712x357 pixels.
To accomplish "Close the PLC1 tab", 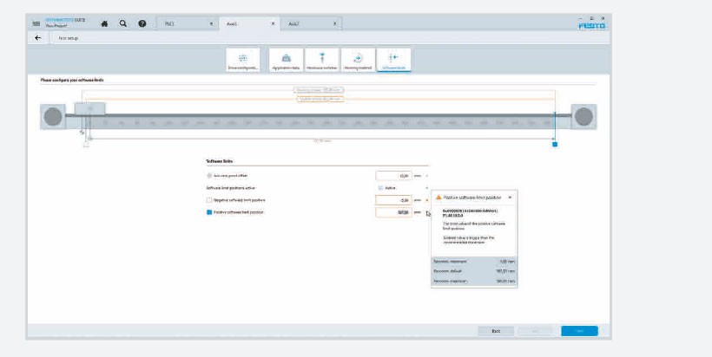I will pos(211,23).
